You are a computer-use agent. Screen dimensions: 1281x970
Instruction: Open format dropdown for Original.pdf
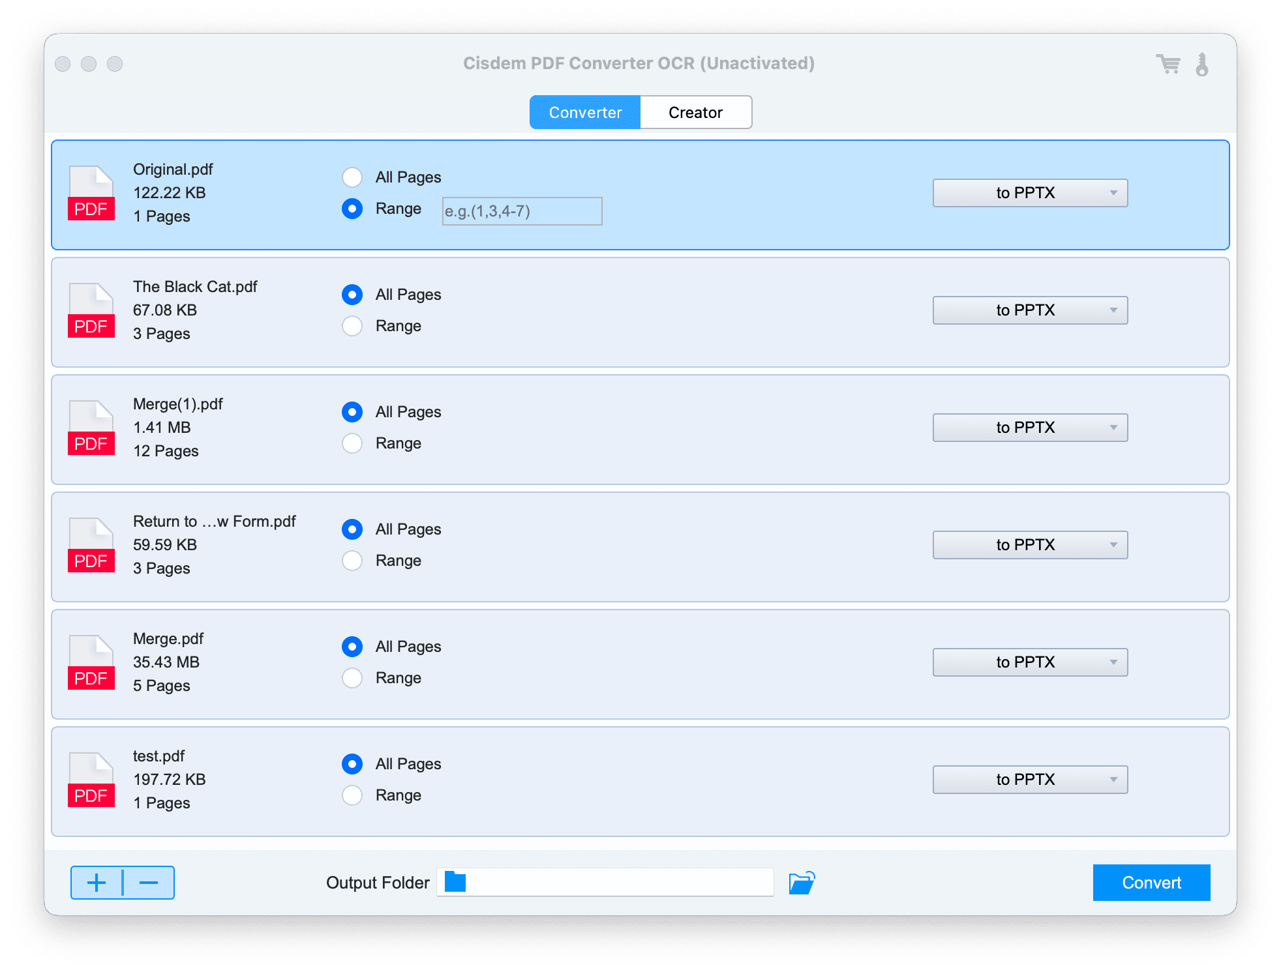point(1030,193)
